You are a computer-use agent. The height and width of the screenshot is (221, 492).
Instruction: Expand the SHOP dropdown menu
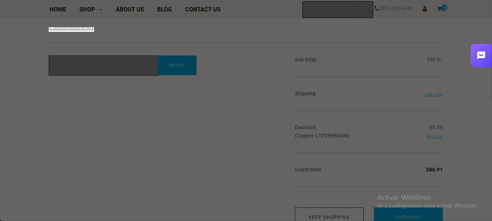tap(91, 9)
